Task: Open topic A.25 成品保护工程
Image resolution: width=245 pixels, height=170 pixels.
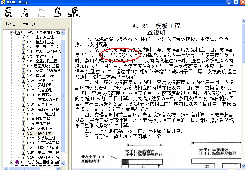Action: (x=43, y=153)
